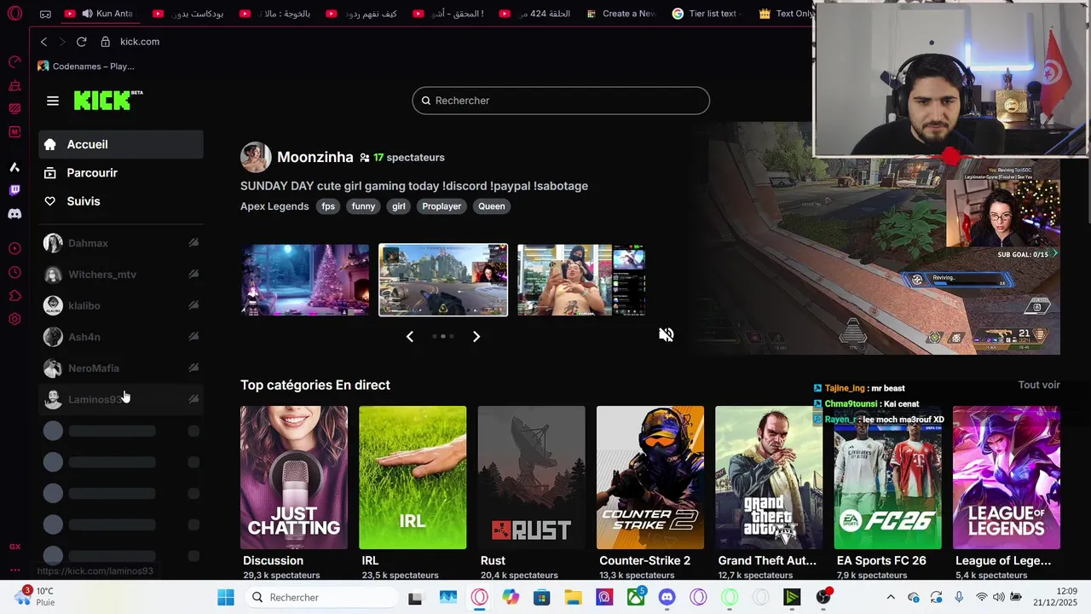
Task: Open followed channel Witchers_mtv
Action: tap(121, 275)
